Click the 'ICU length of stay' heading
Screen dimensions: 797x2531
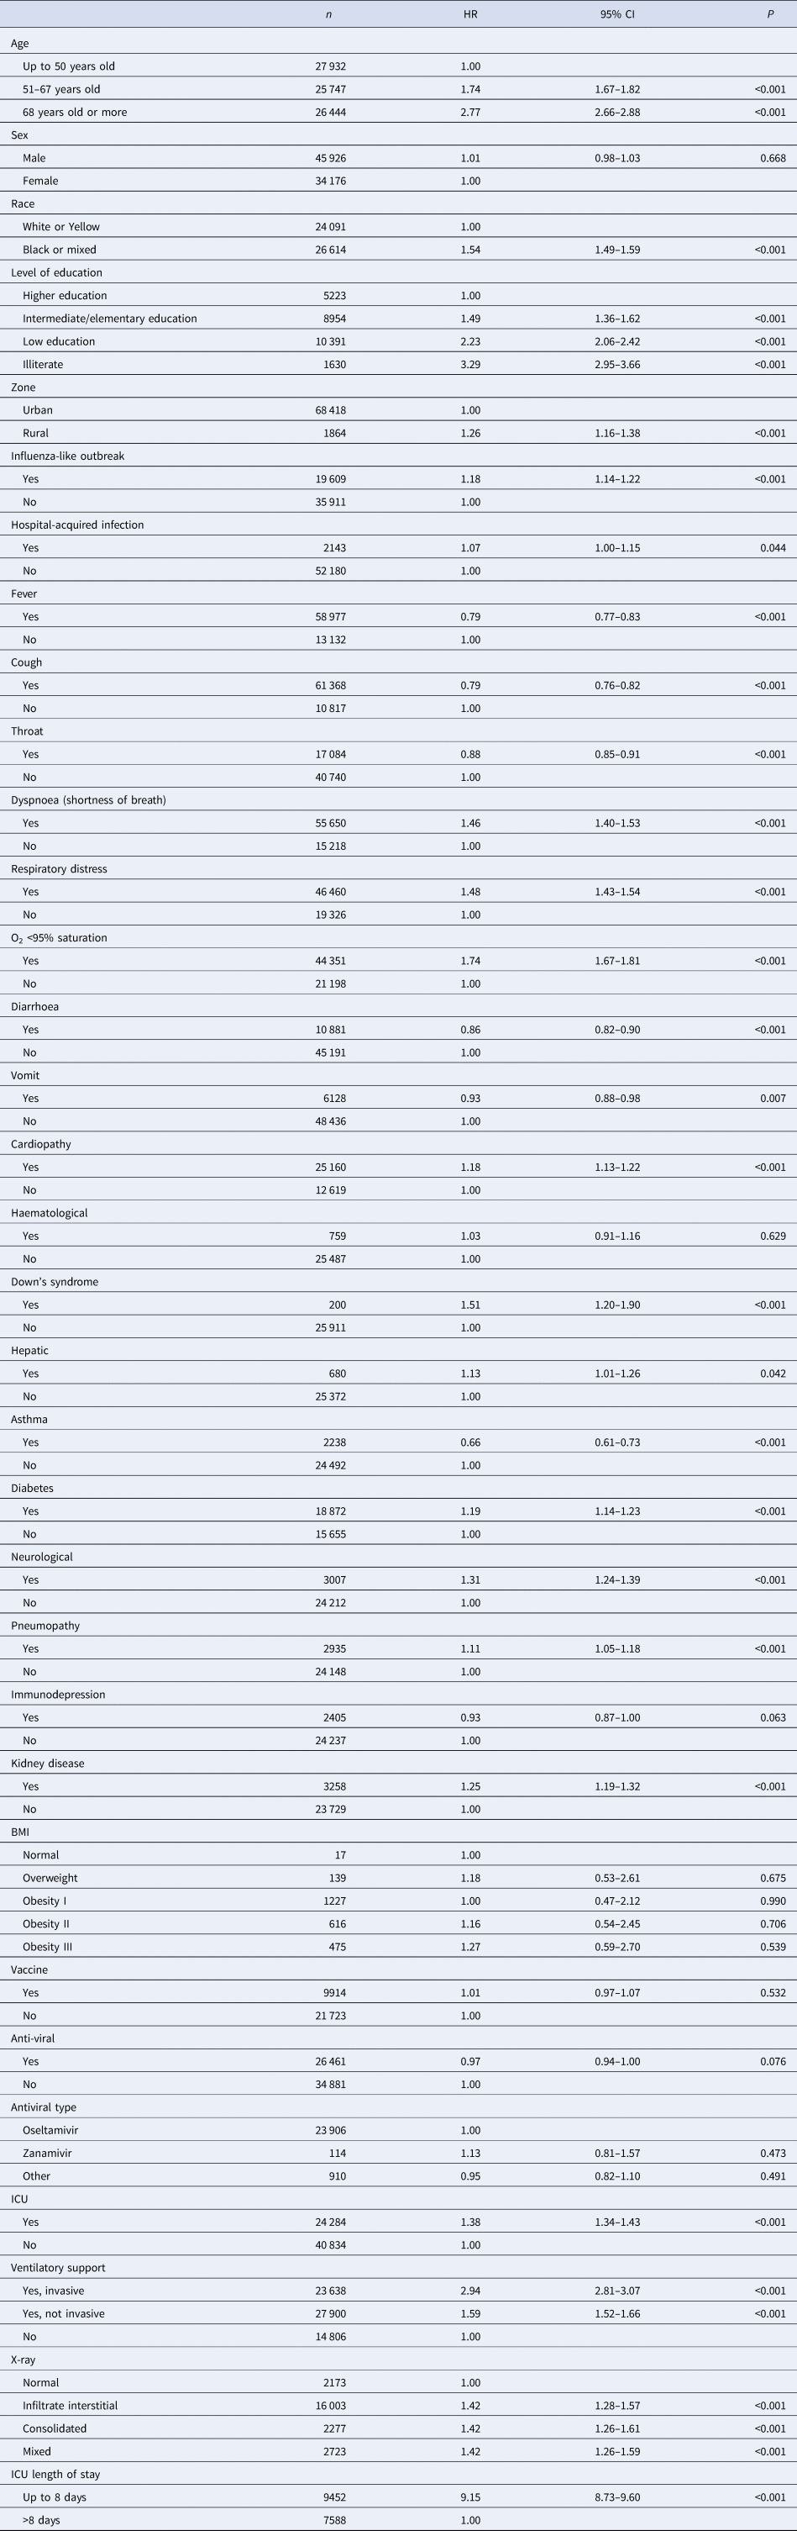[55, 2474]
